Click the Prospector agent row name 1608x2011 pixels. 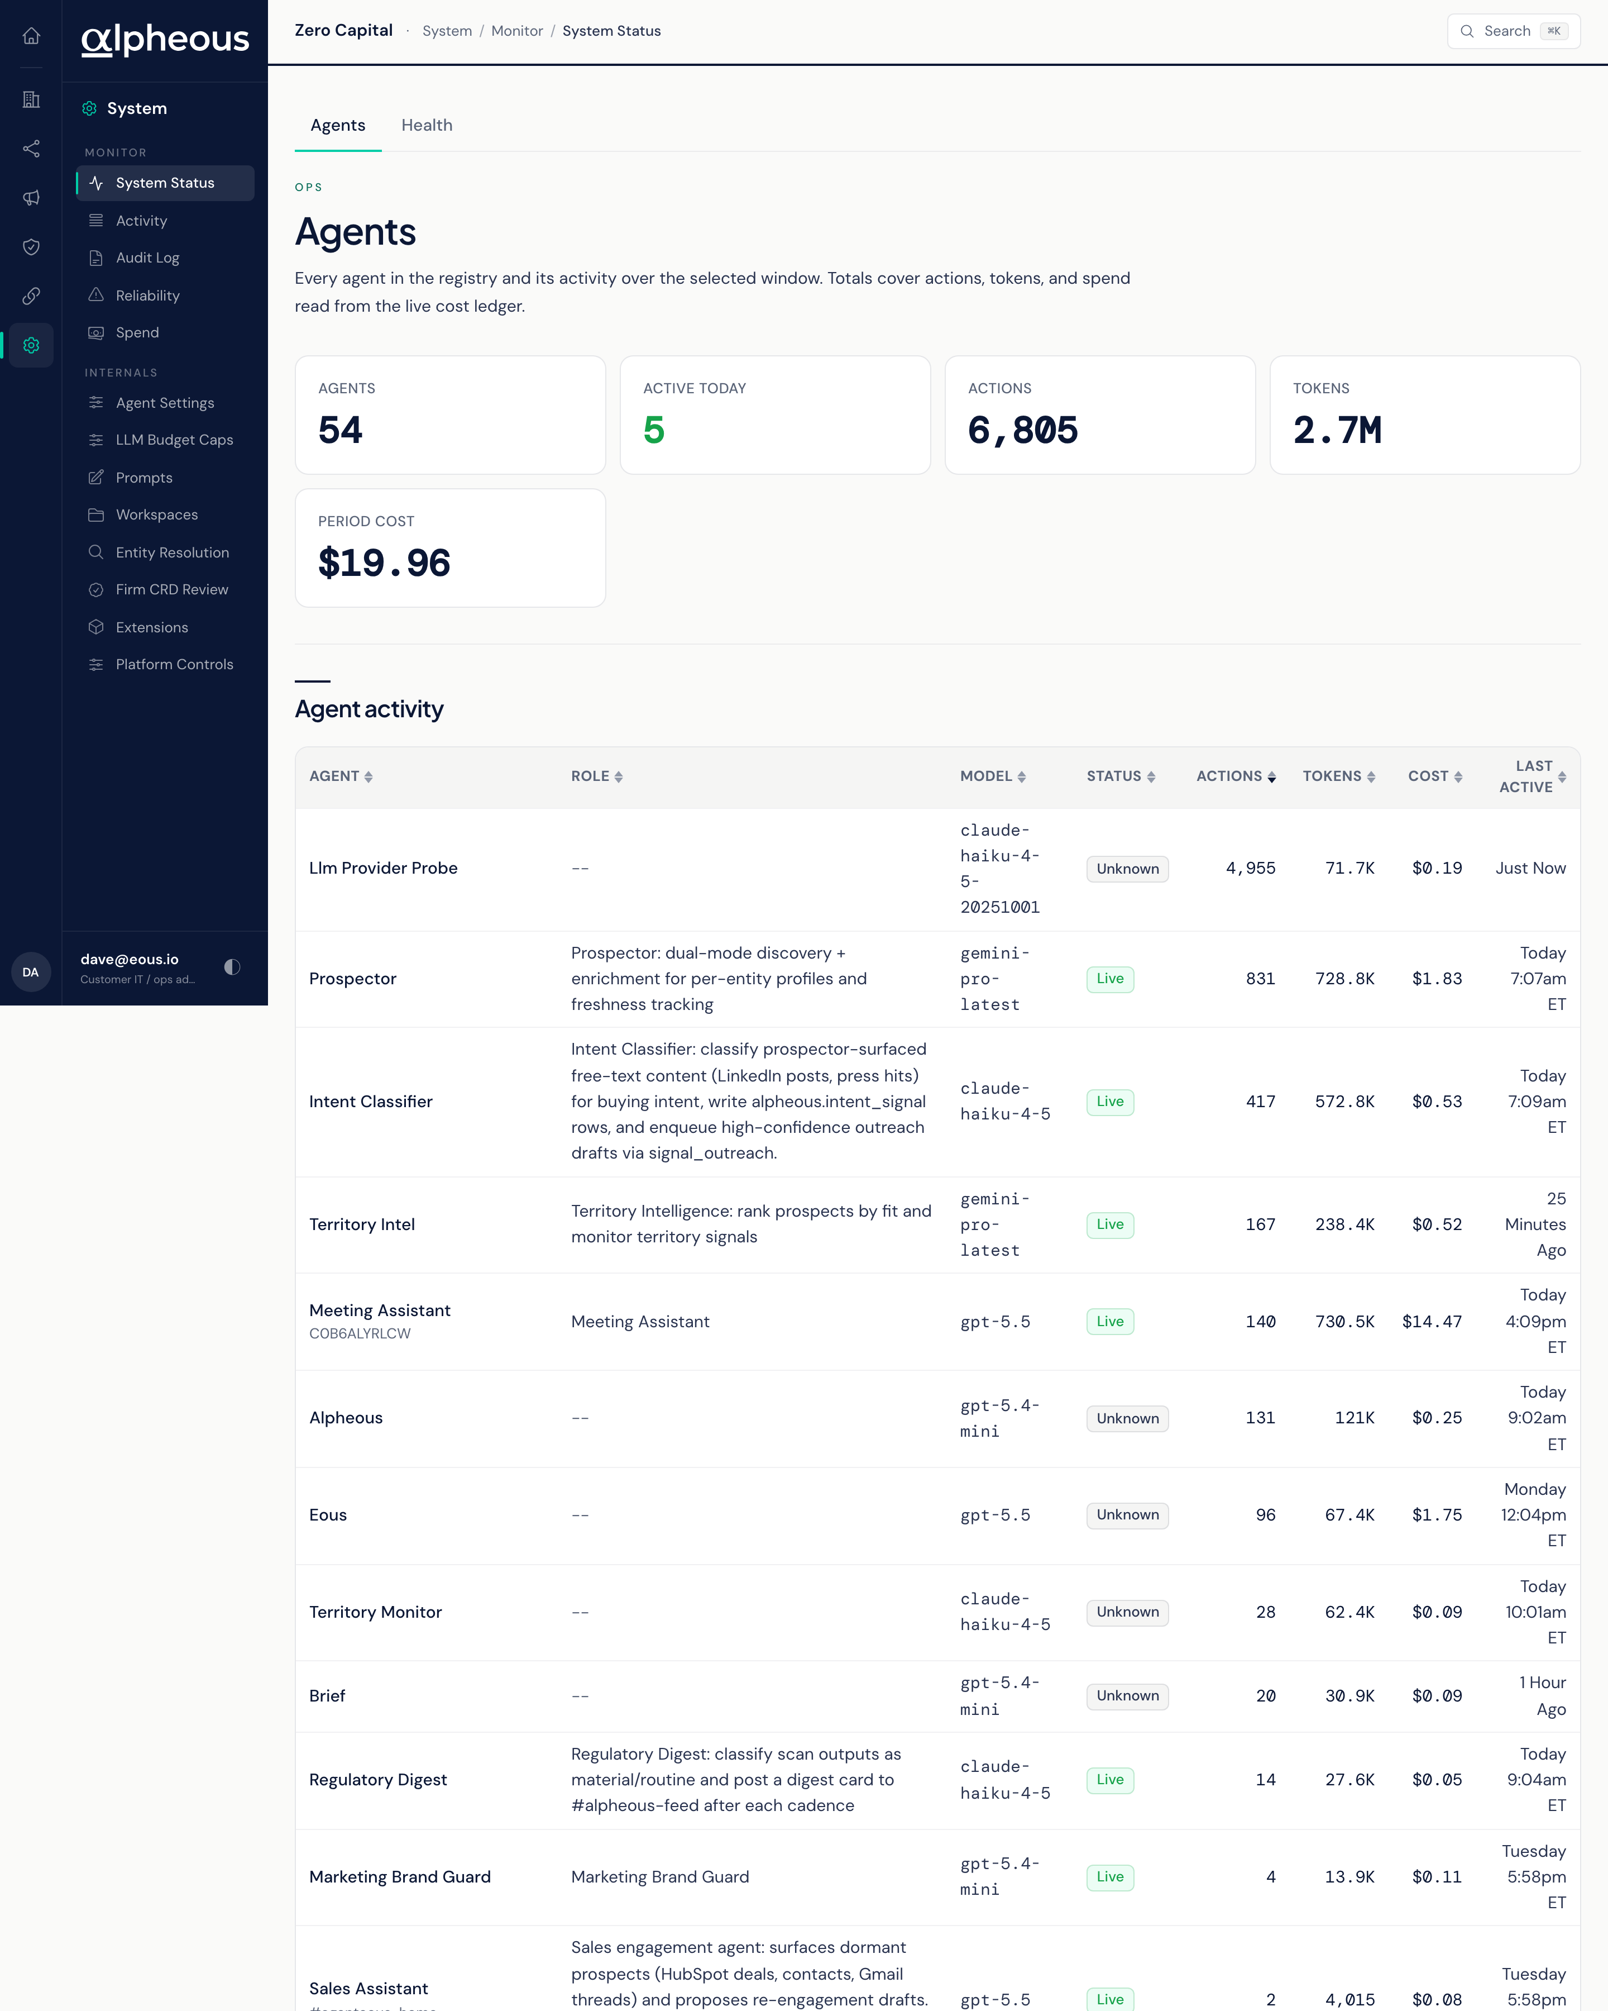[352, 979]
